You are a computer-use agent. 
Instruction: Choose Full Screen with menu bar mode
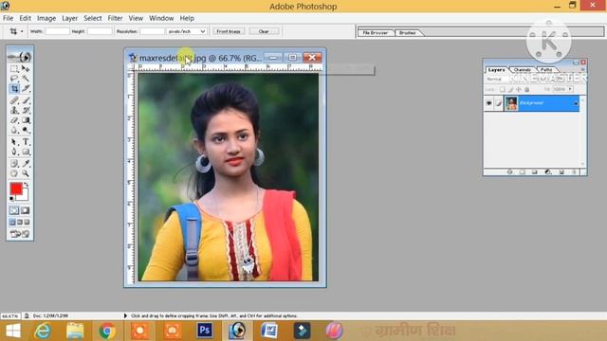20,223
